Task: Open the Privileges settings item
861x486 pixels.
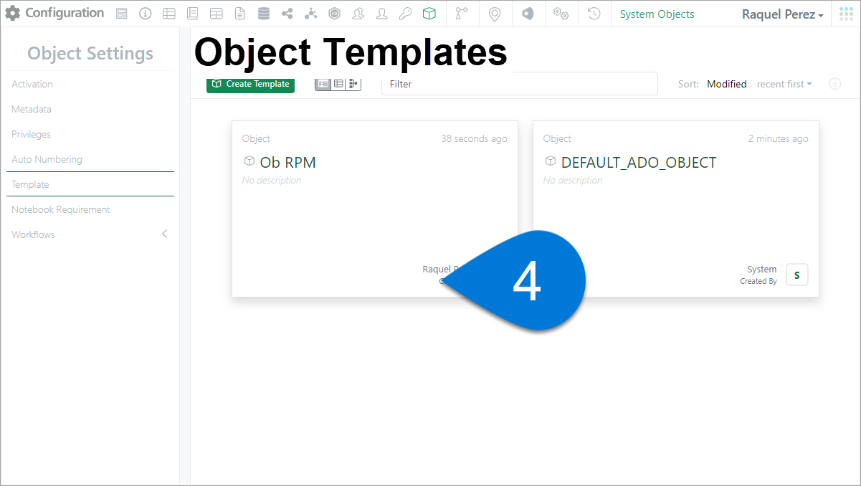Action: tap(31, 134)
